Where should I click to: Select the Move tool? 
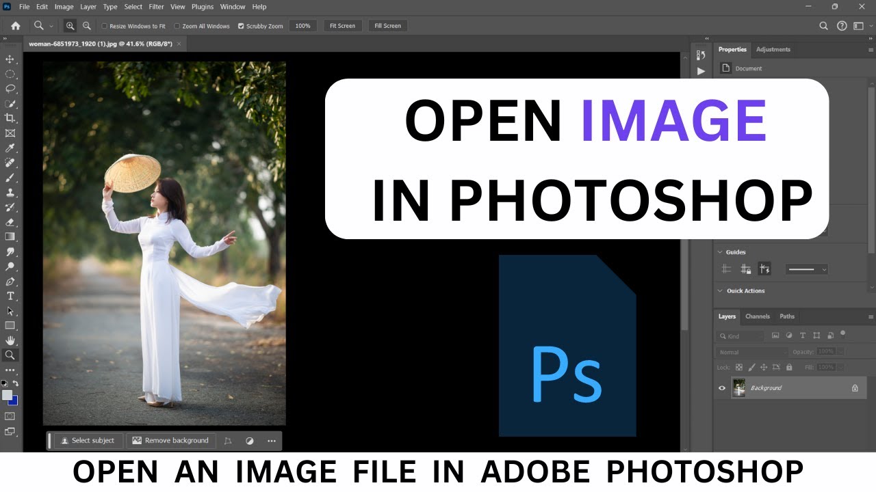pyautogui.click(x=10, y=59)
